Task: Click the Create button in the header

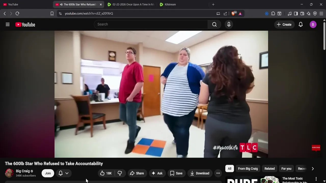Action: [x=284, y=24]
